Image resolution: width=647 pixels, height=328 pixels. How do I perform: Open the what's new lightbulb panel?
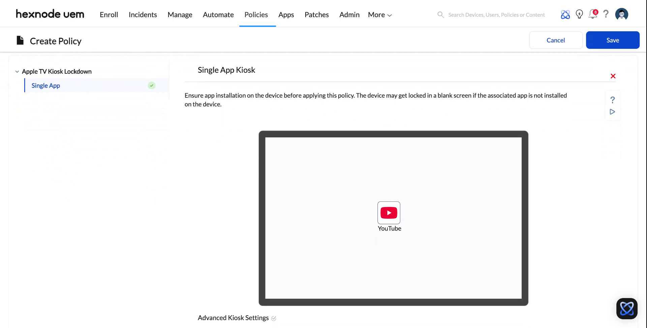click(x=579, y=14)
